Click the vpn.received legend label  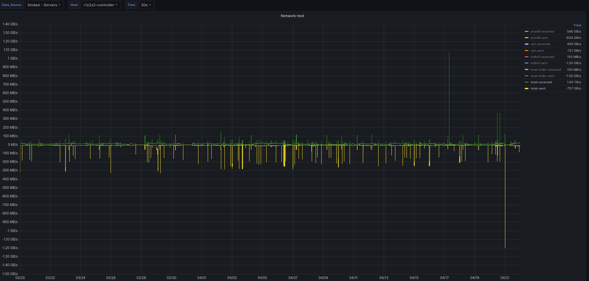pos(540,44)
